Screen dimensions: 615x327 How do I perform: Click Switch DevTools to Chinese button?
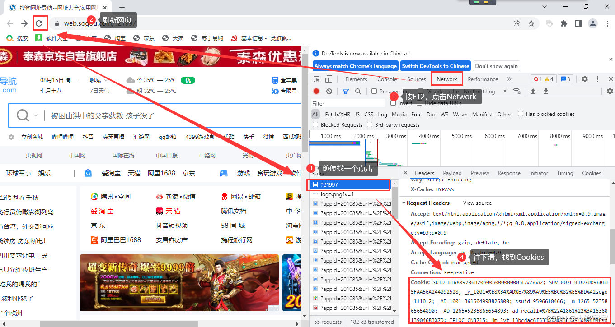pyautogui.click(x=436, y=66)
